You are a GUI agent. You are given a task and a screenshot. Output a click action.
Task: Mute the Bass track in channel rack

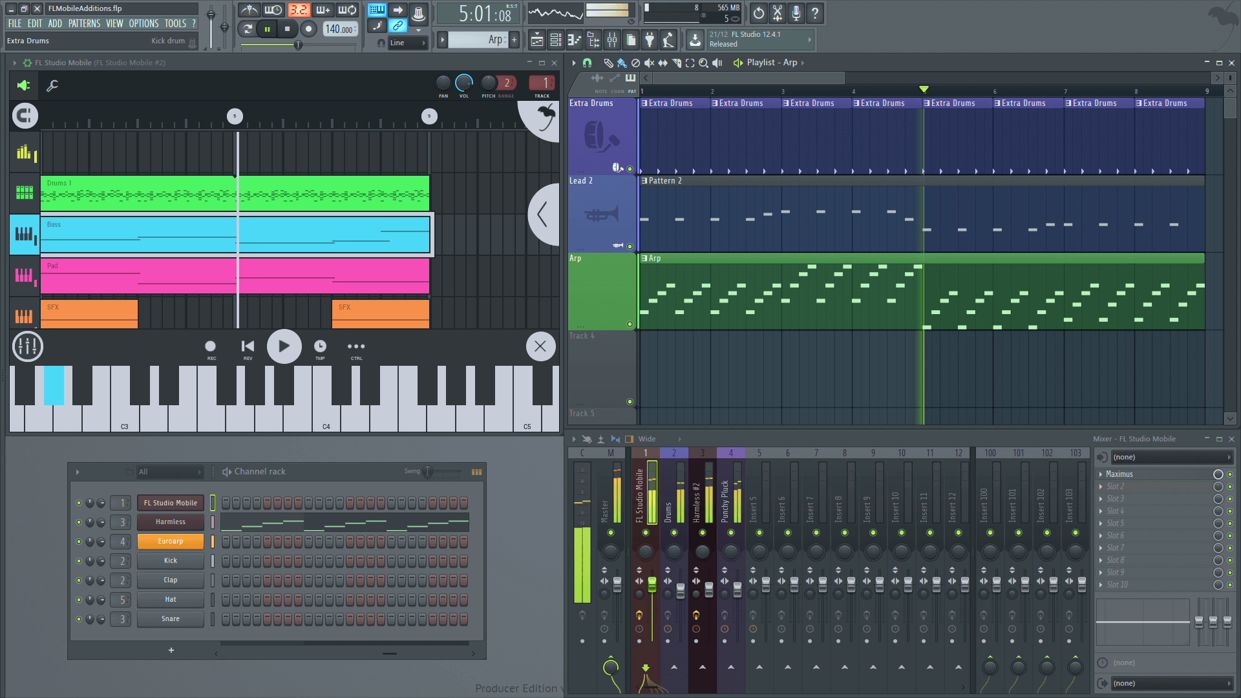(x=24, y=236)
